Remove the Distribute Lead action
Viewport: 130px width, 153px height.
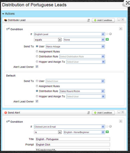(123, 20)
